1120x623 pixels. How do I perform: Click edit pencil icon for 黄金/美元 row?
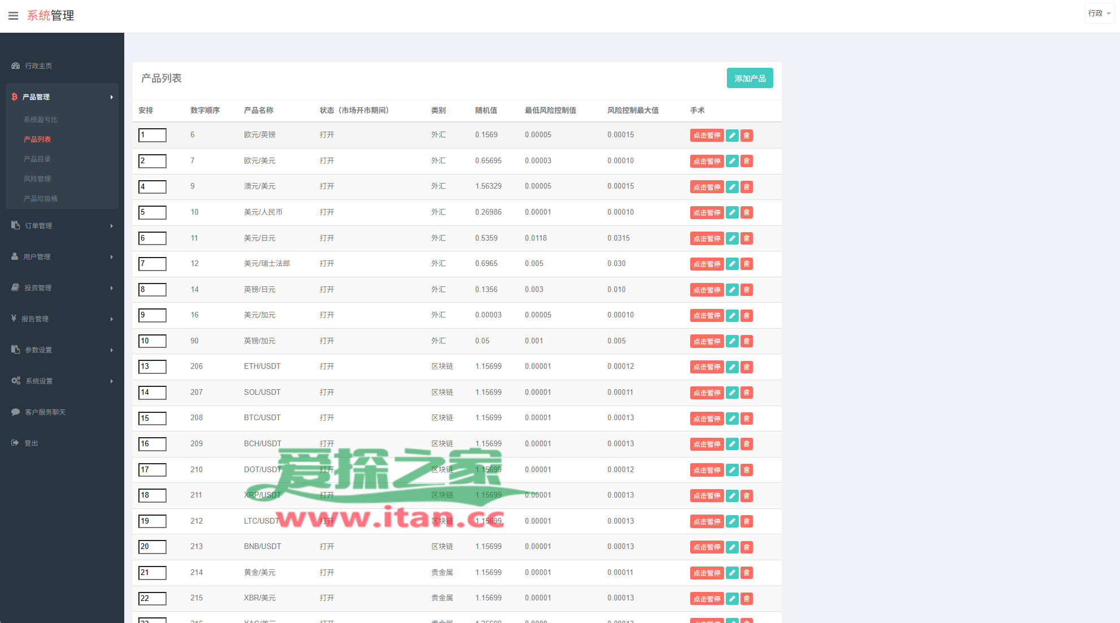coord(732,573)
